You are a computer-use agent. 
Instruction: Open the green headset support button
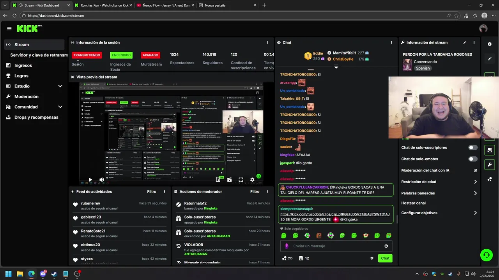tap(486, 255)
